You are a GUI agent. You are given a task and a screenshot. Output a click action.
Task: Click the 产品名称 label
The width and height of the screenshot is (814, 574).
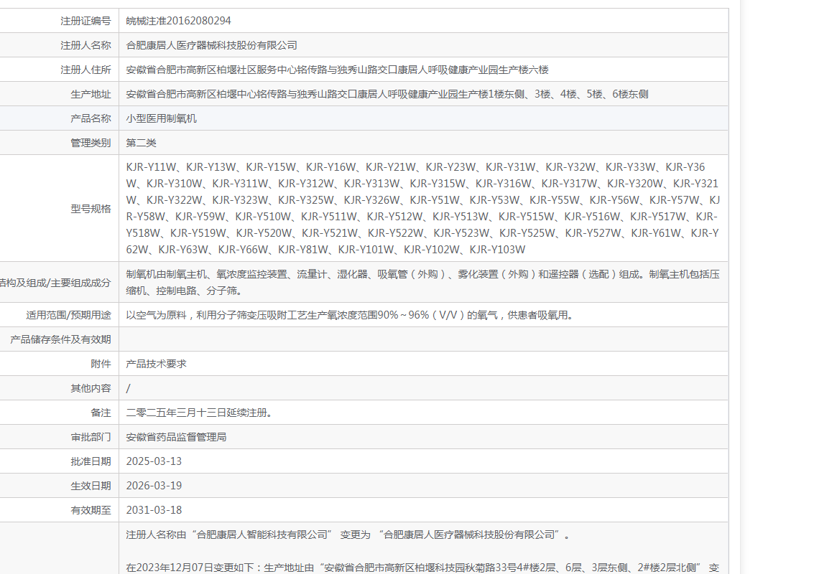pyautogui.click(x=91, y=118)
